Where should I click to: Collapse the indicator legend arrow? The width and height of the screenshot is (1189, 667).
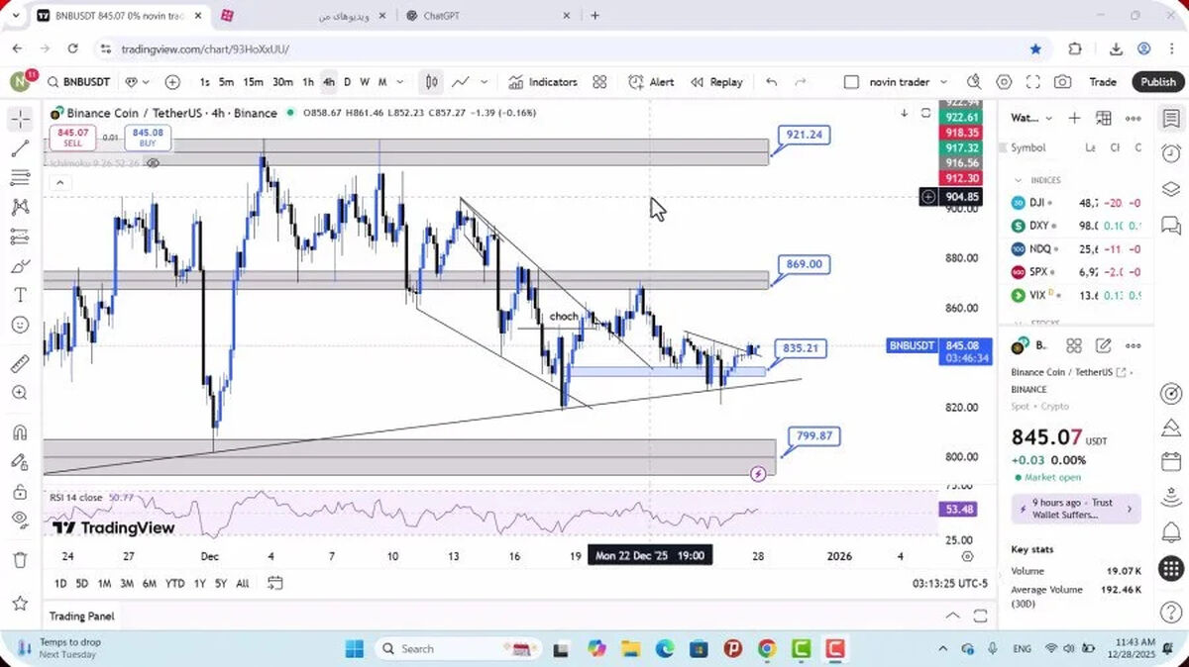point(58,182)
